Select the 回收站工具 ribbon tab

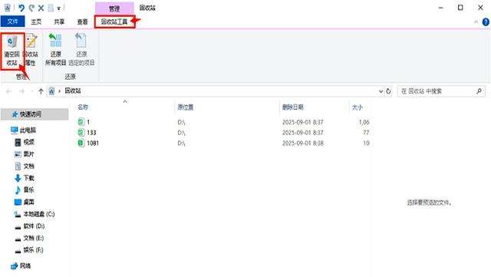coord(114,21)
